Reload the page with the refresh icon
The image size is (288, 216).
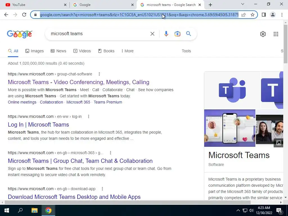(24, 15)
